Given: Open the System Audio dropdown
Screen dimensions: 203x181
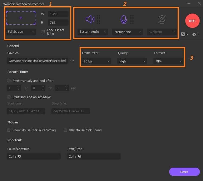Looking at the screenshot, I should pyautogui.click(x=93, y=32).
